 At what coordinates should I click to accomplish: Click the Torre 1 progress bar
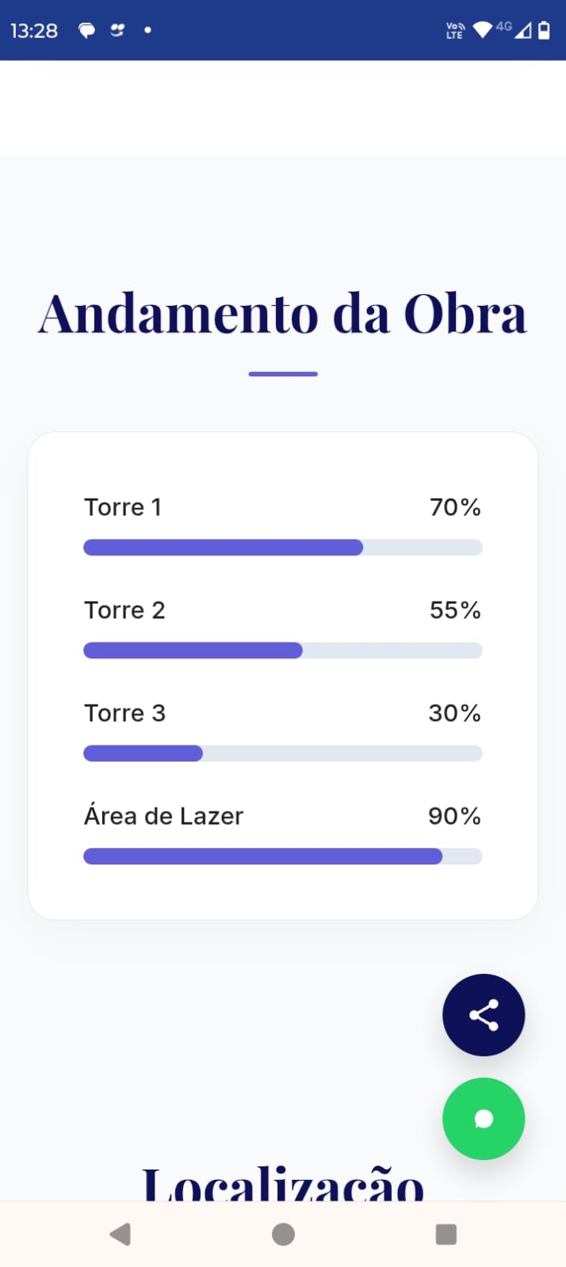point(283,548)
